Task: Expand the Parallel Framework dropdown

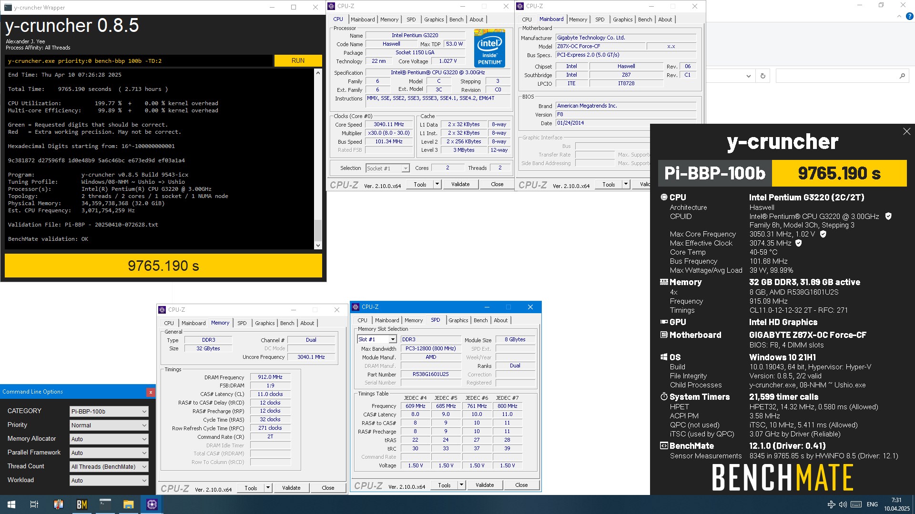Action: click(109, 453)
